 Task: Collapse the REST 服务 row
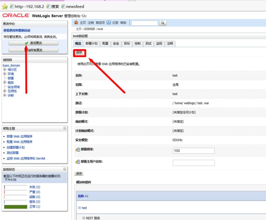(83, 218)
